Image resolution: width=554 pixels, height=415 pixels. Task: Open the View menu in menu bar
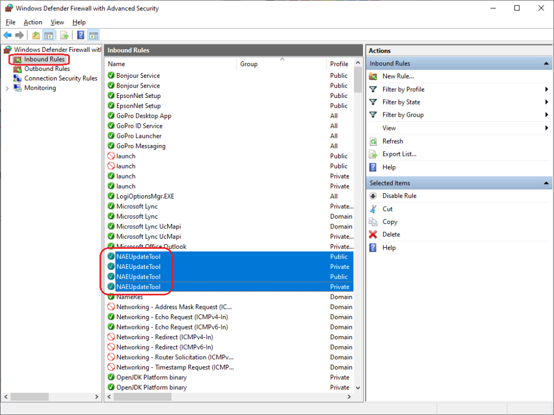pyautogui.click(x=57, y=22)
